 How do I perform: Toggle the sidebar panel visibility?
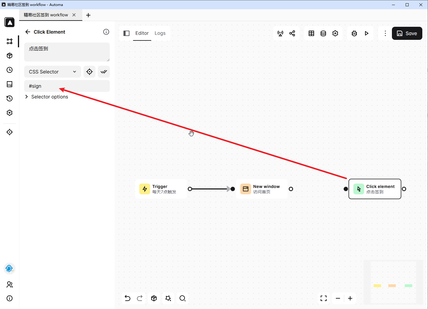126,33
